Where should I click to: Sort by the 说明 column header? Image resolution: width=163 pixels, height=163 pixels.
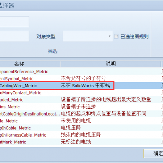111,64
